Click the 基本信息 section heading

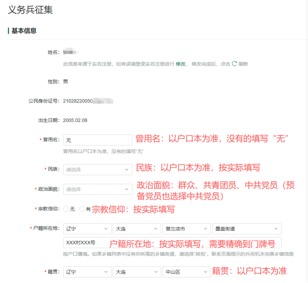pyautogui.click(x=24, y=31)
